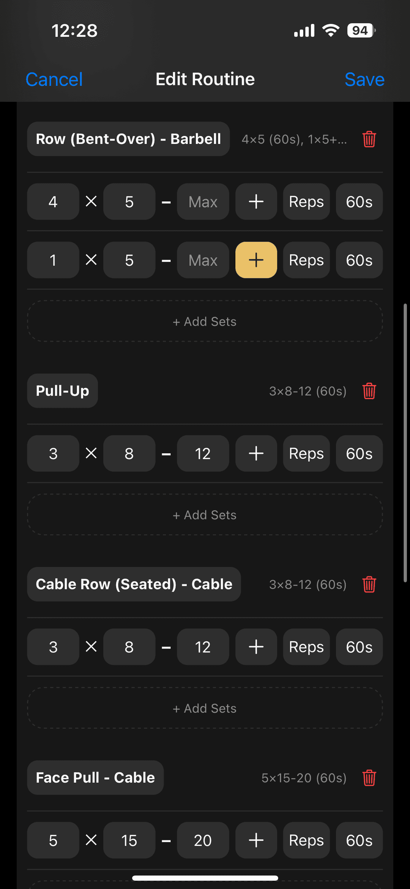410x889 pixels.
Task: Change the rest timer on the Face Pull set
Action: pyautogui.click(x=359, y=840)
